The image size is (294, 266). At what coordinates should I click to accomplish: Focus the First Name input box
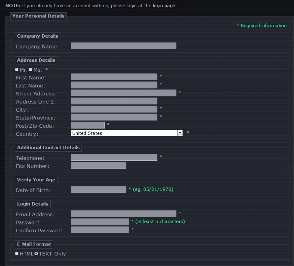[114, 77]
